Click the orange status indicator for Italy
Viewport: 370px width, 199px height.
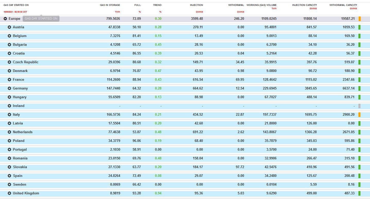pos(359,115)
